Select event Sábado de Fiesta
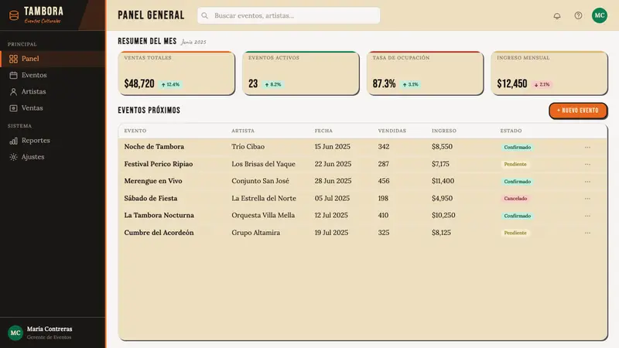The height and width of the screenshot is (348, 619). [x=151, y=198]
